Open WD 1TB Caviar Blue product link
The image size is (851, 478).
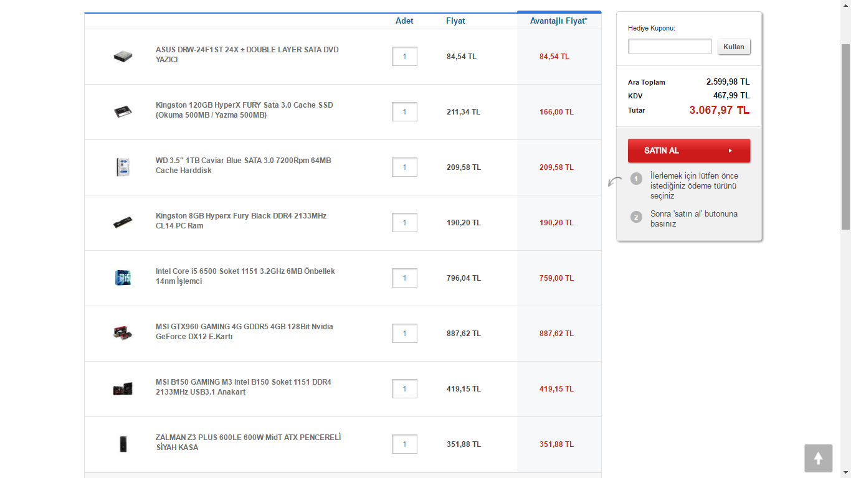244,166
